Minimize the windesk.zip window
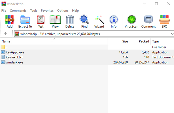Viewport: 174px width, 113px height. [144, 4]
